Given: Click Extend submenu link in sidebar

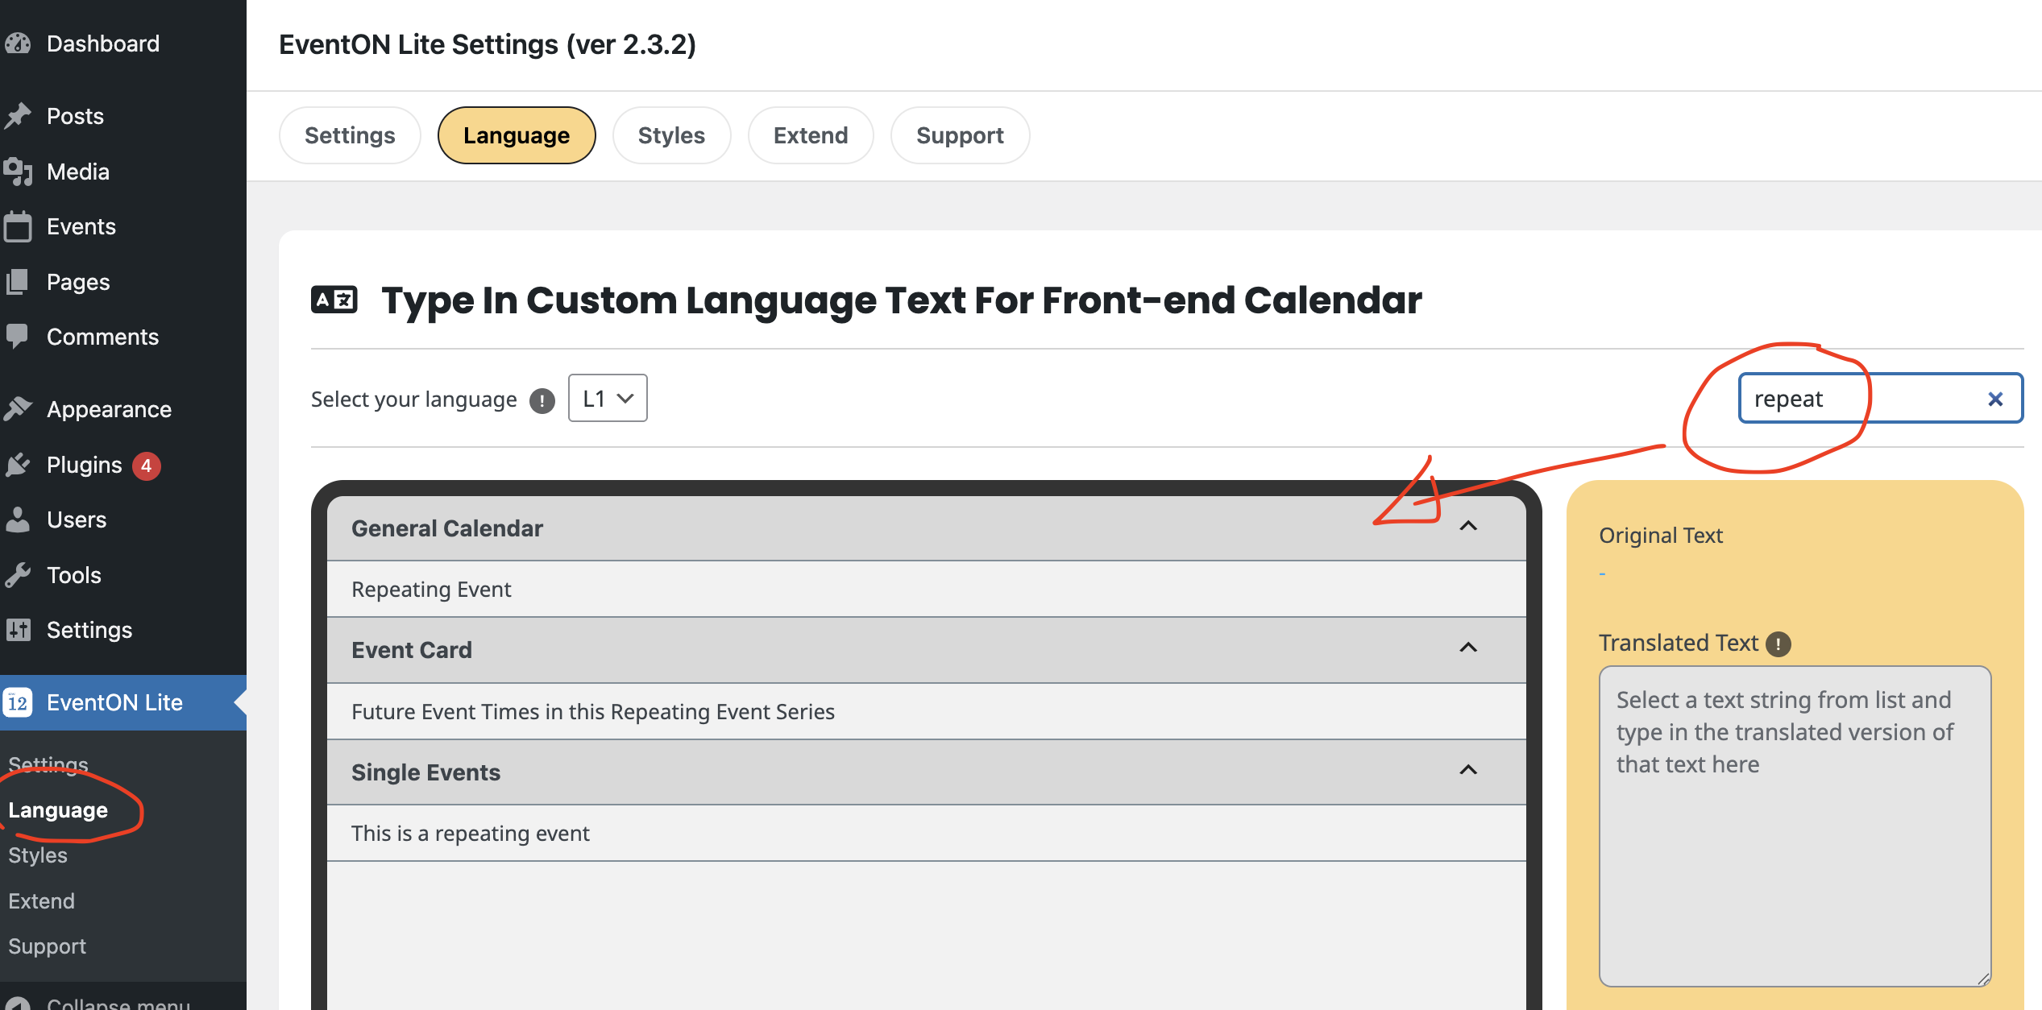Looking at the screenshot, I should 41,900.
